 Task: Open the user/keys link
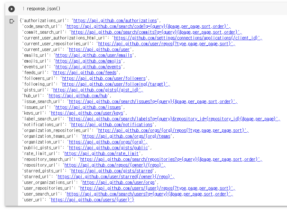87,113
